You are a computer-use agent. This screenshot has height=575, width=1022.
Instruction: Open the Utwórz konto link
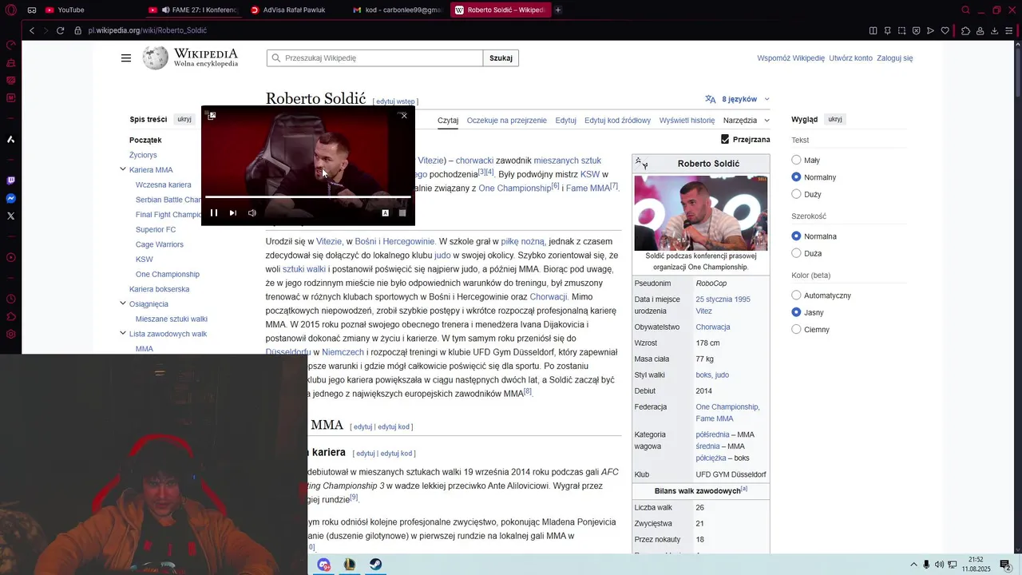850,58
